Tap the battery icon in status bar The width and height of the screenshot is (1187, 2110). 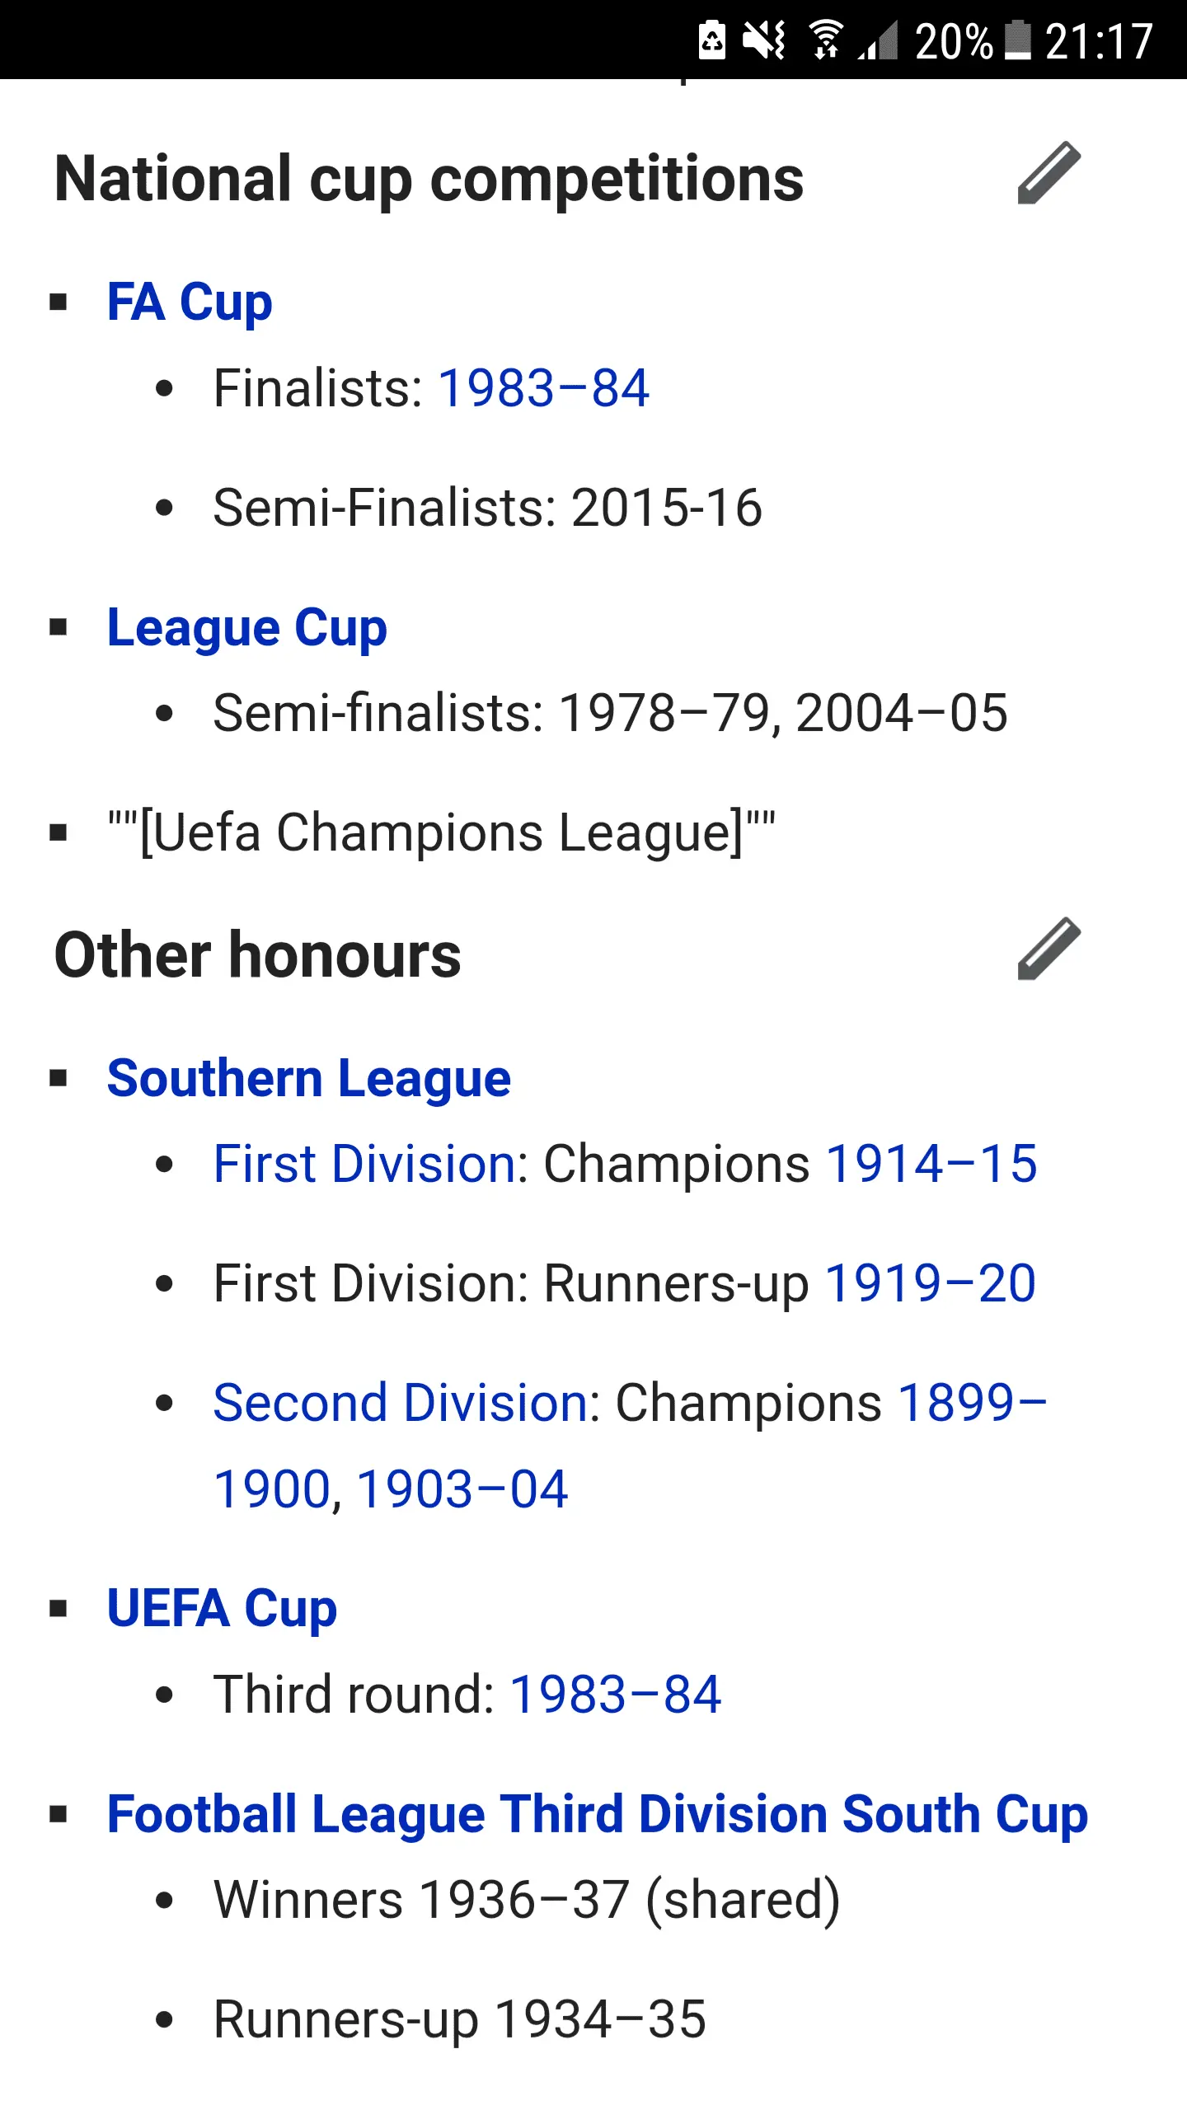click(1019, 40)
